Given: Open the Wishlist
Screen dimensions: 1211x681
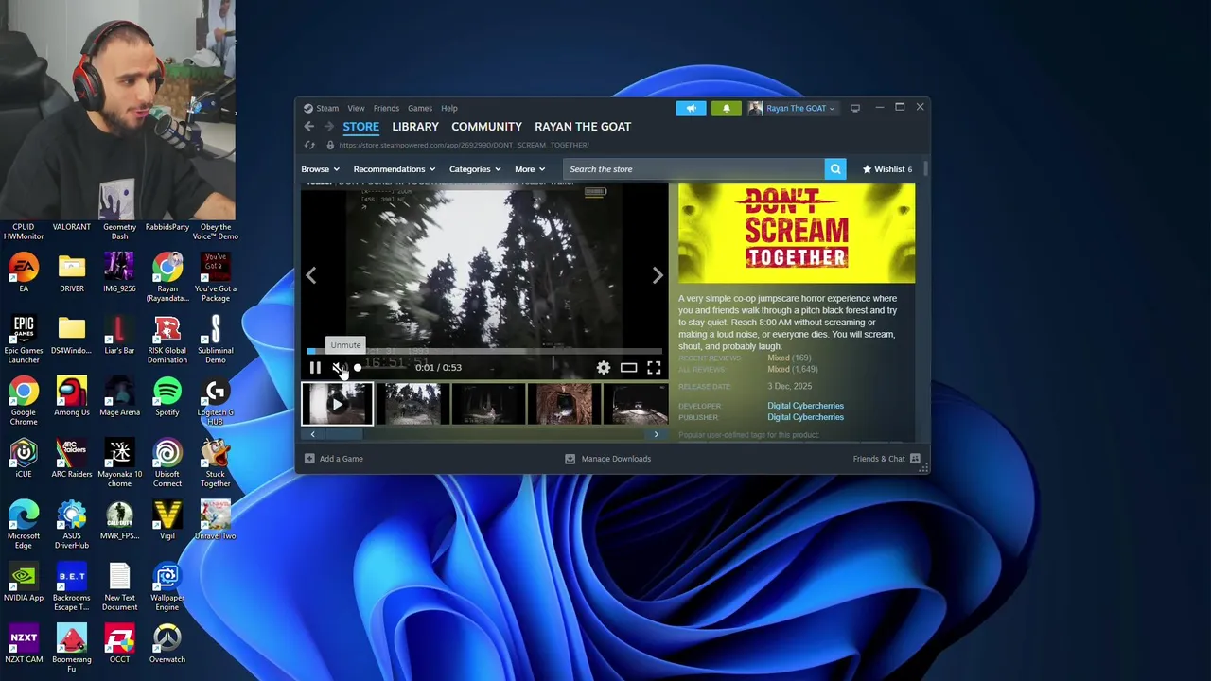Looking at the screenshot, I should (886, 169).
